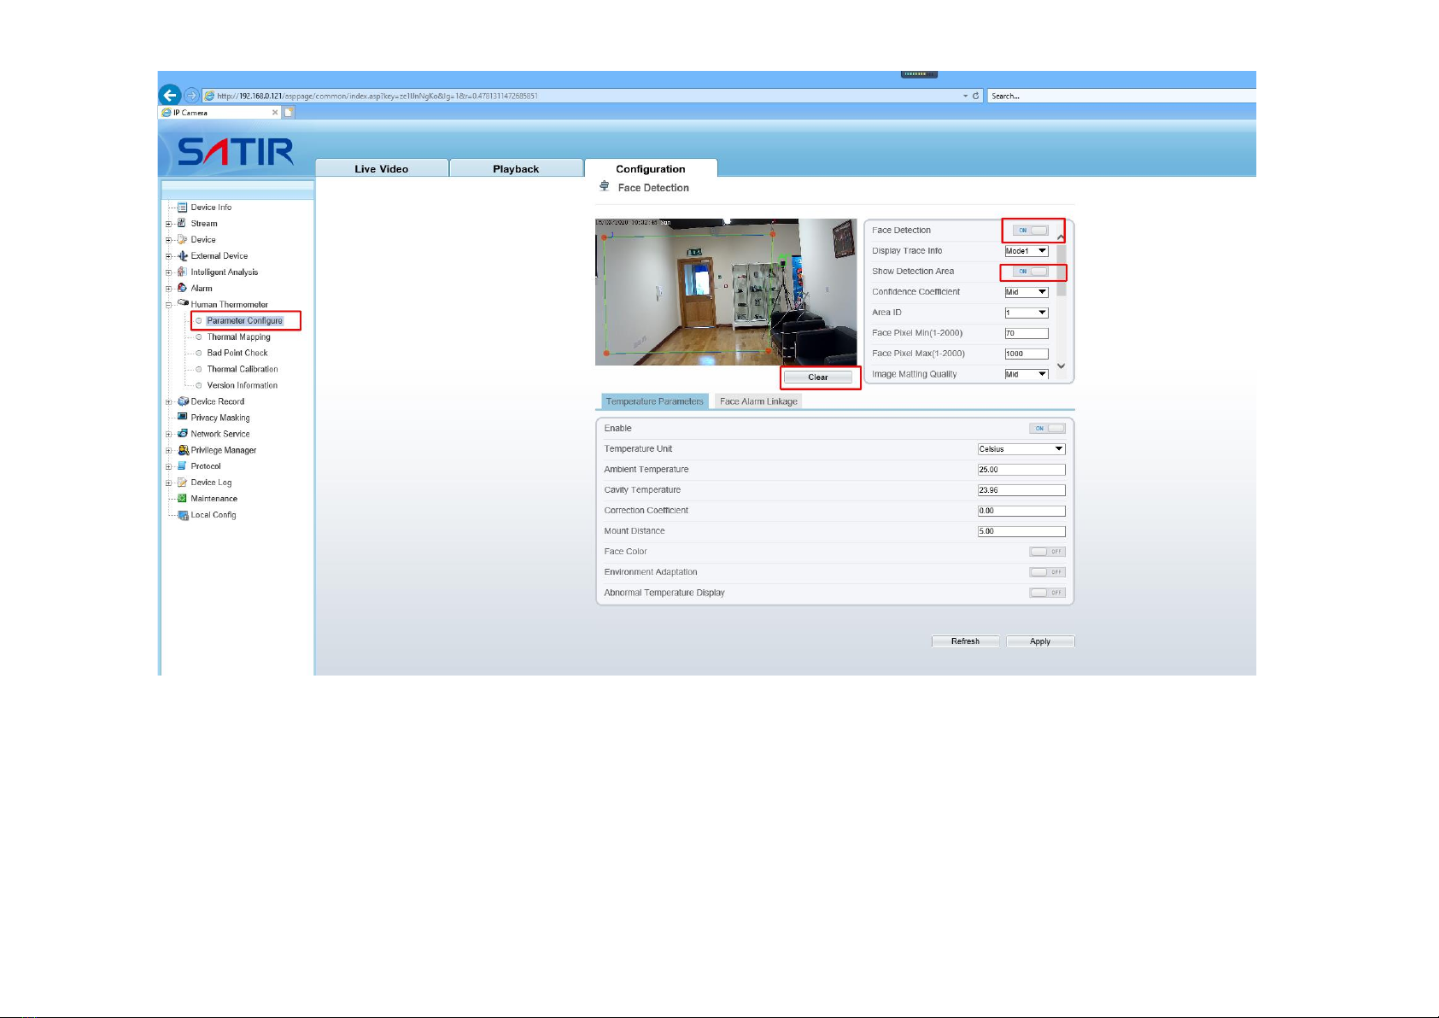The height and width of the screenshot is (1018, 1439).
Task: Click the Refresh button
Action: point(965,641)
